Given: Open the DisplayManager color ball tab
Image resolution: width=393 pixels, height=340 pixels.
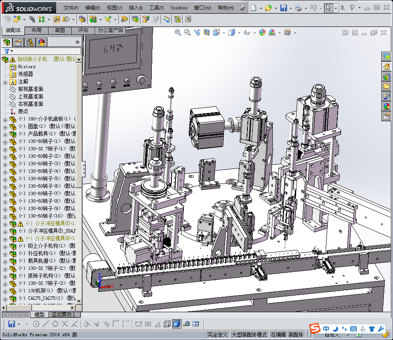Looking at the screenshot, I should [x=41, y=42].
